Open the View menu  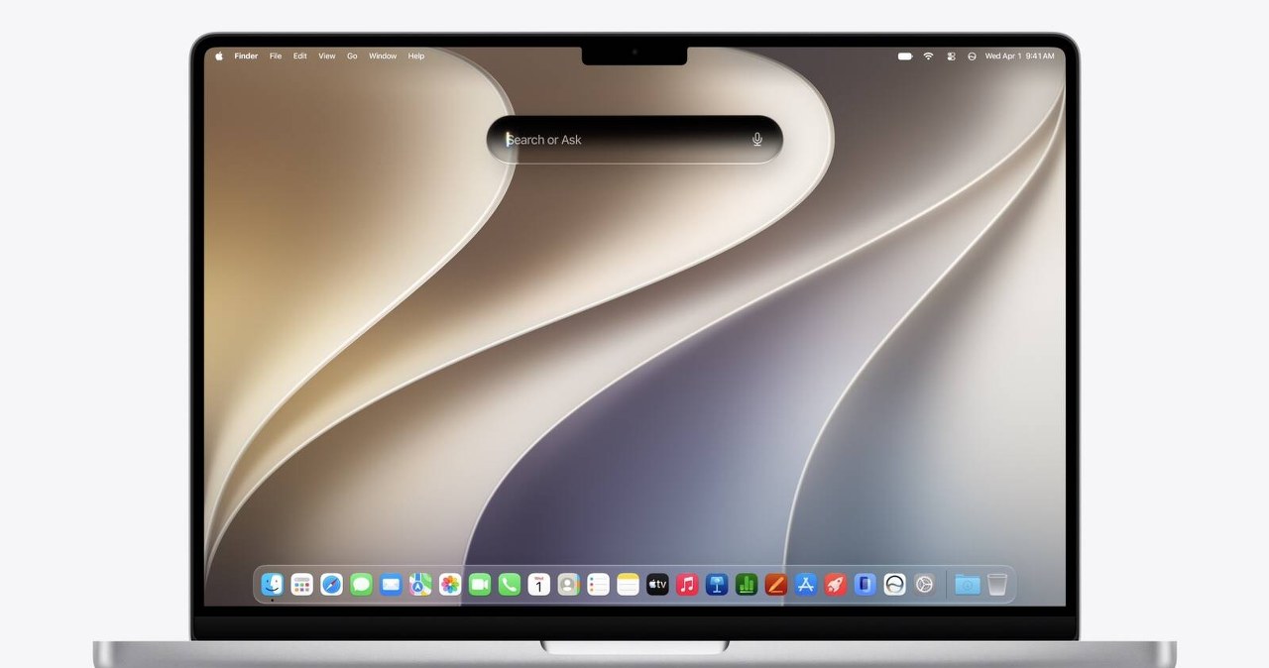point(326,56)
